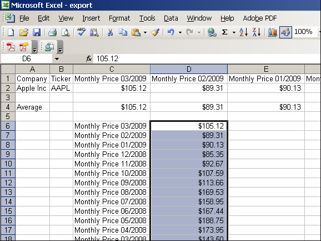Expand the Paste options dropdown arrow

click(x=145, y=32)
